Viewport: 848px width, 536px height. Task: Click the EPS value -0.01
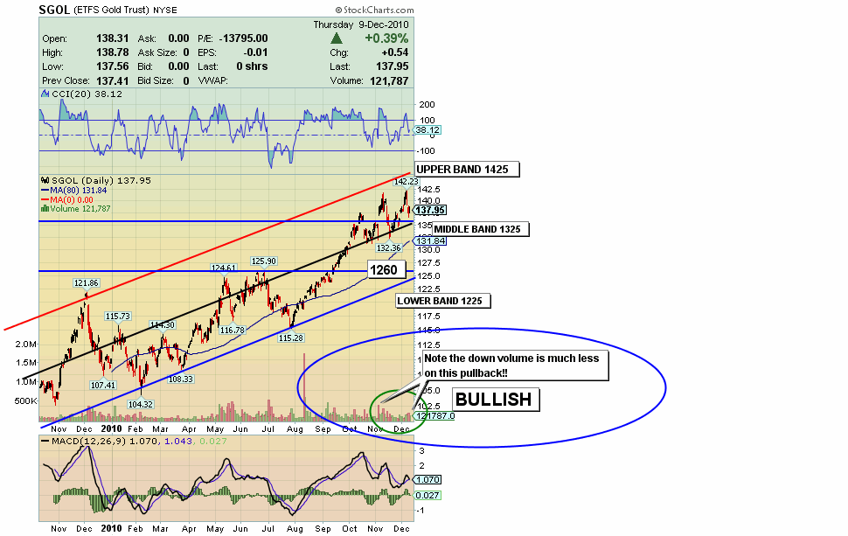[x=255, y=52]
